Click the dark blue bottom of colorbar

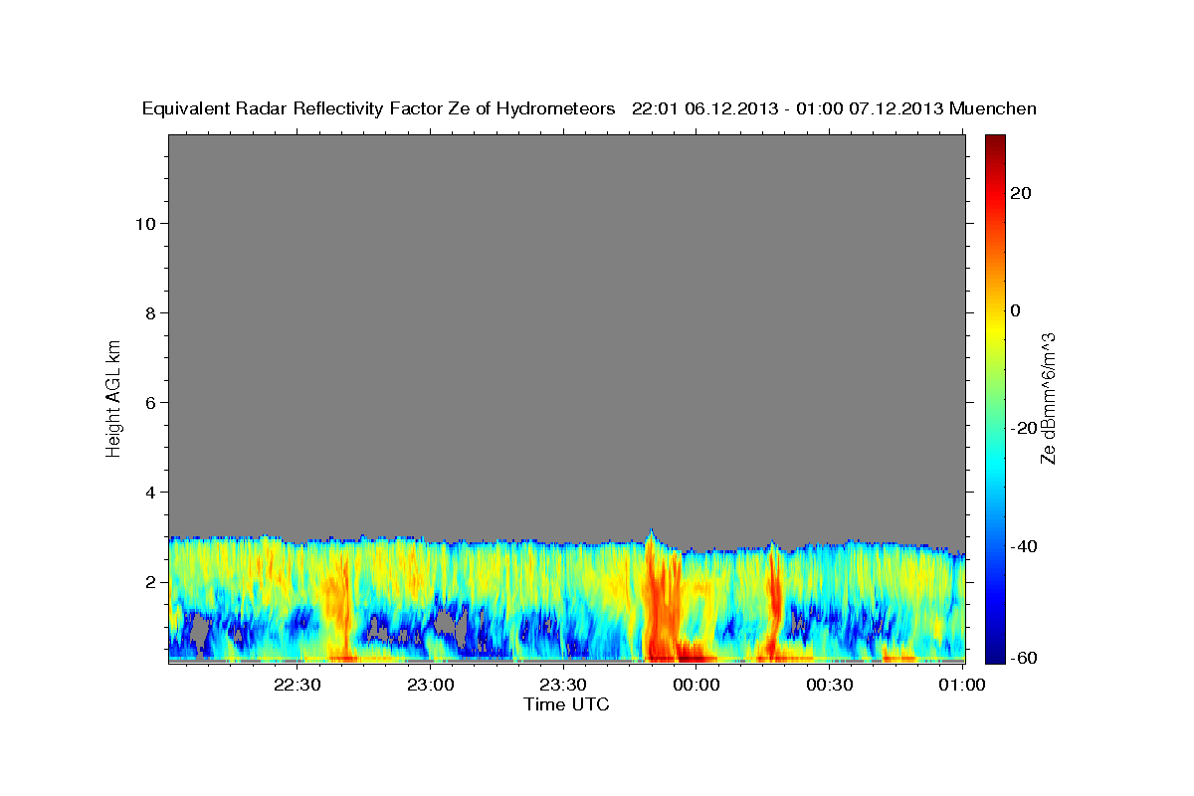994,652
